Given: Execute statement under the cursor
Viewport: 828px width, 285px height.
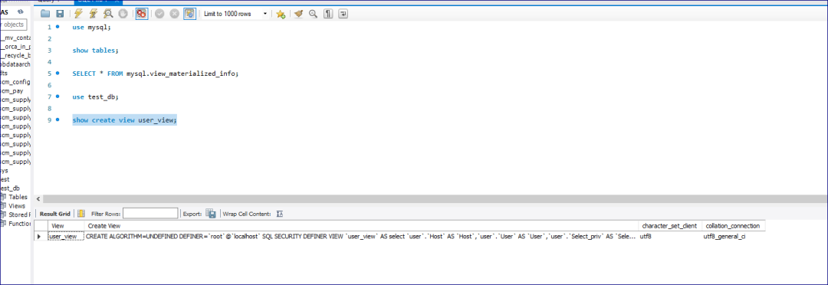Looking at the screenshot, I should click(x=94, y=14).
